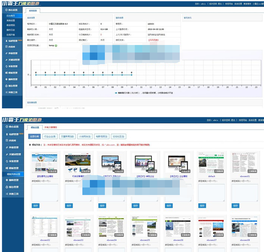Click 内容库 document icon on dashboard page sidebar
Image resolution: width=264 pixels, height=252 pixels.
(6, 47)
